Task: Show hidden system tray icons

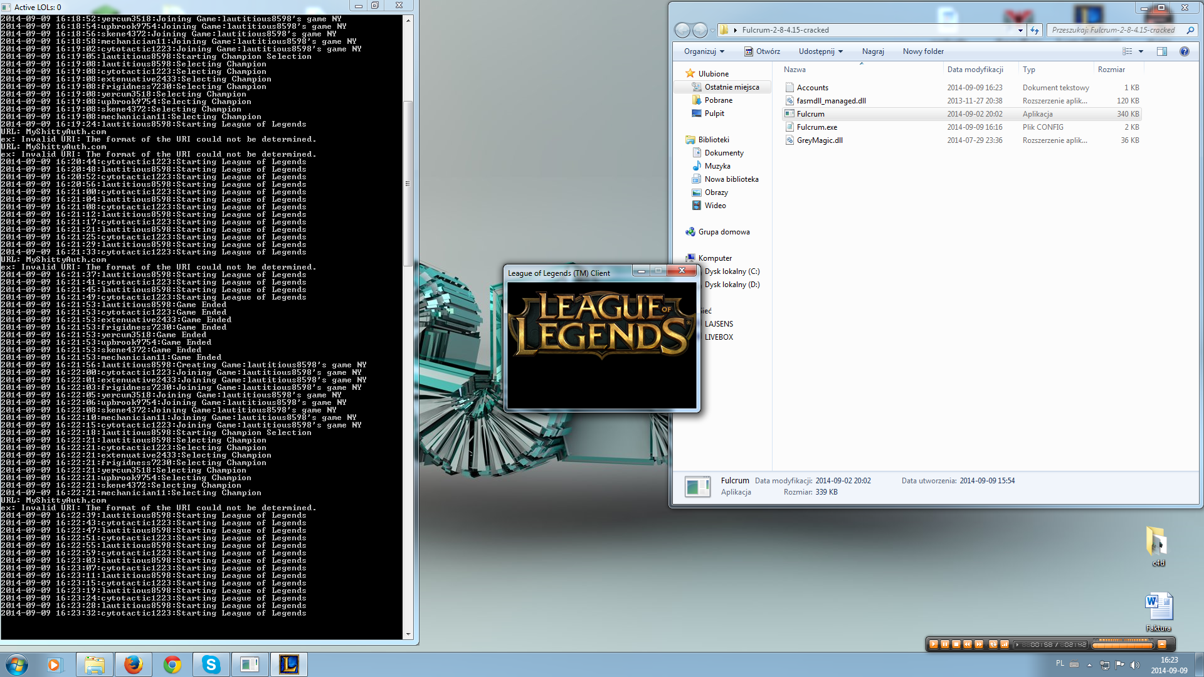Action: click(x=1089, y=665)
